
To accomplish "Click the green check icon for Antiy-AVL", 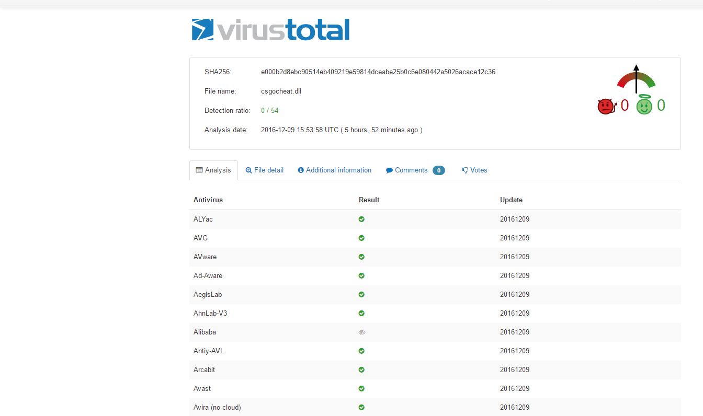I will click(x=361, y=351).
